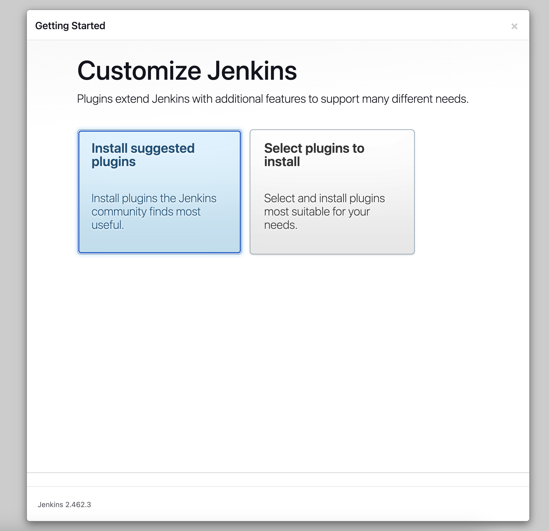
Task: Click the word 'needs.' in select card
Action: (280, 225)
